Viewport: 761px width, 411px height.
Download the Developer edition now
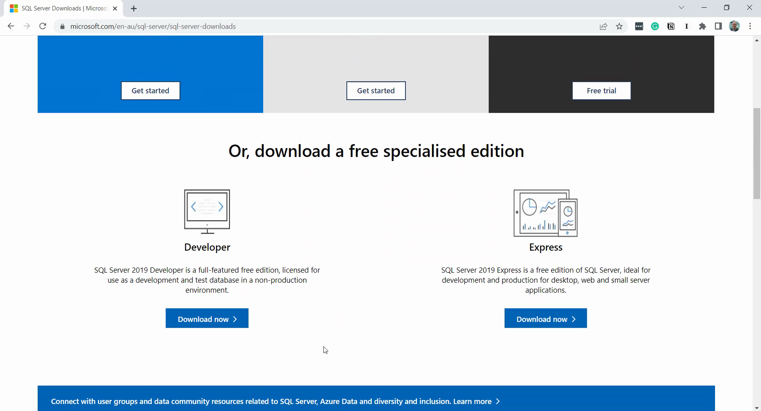pos(207,319)
